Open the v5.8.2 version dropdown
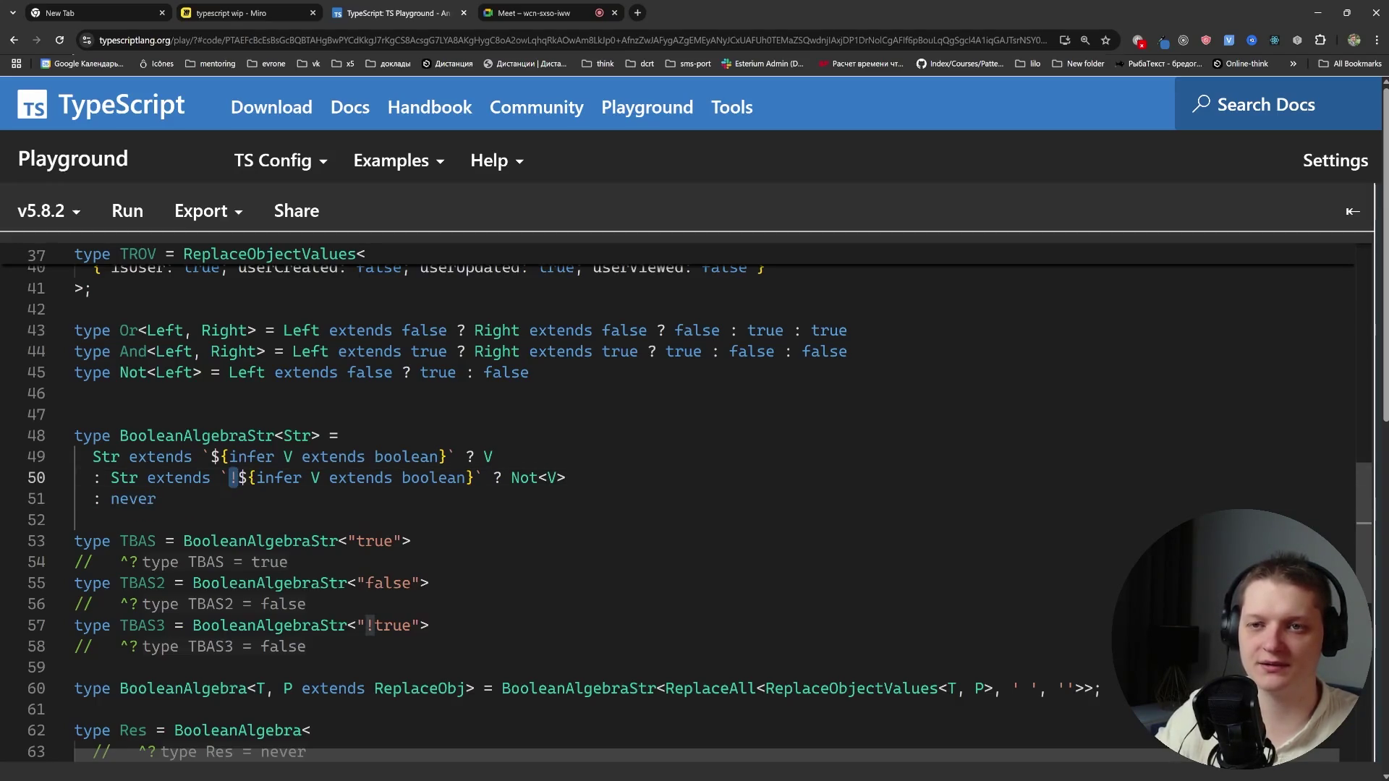The image size is (1389, 781). click(48, 211)
